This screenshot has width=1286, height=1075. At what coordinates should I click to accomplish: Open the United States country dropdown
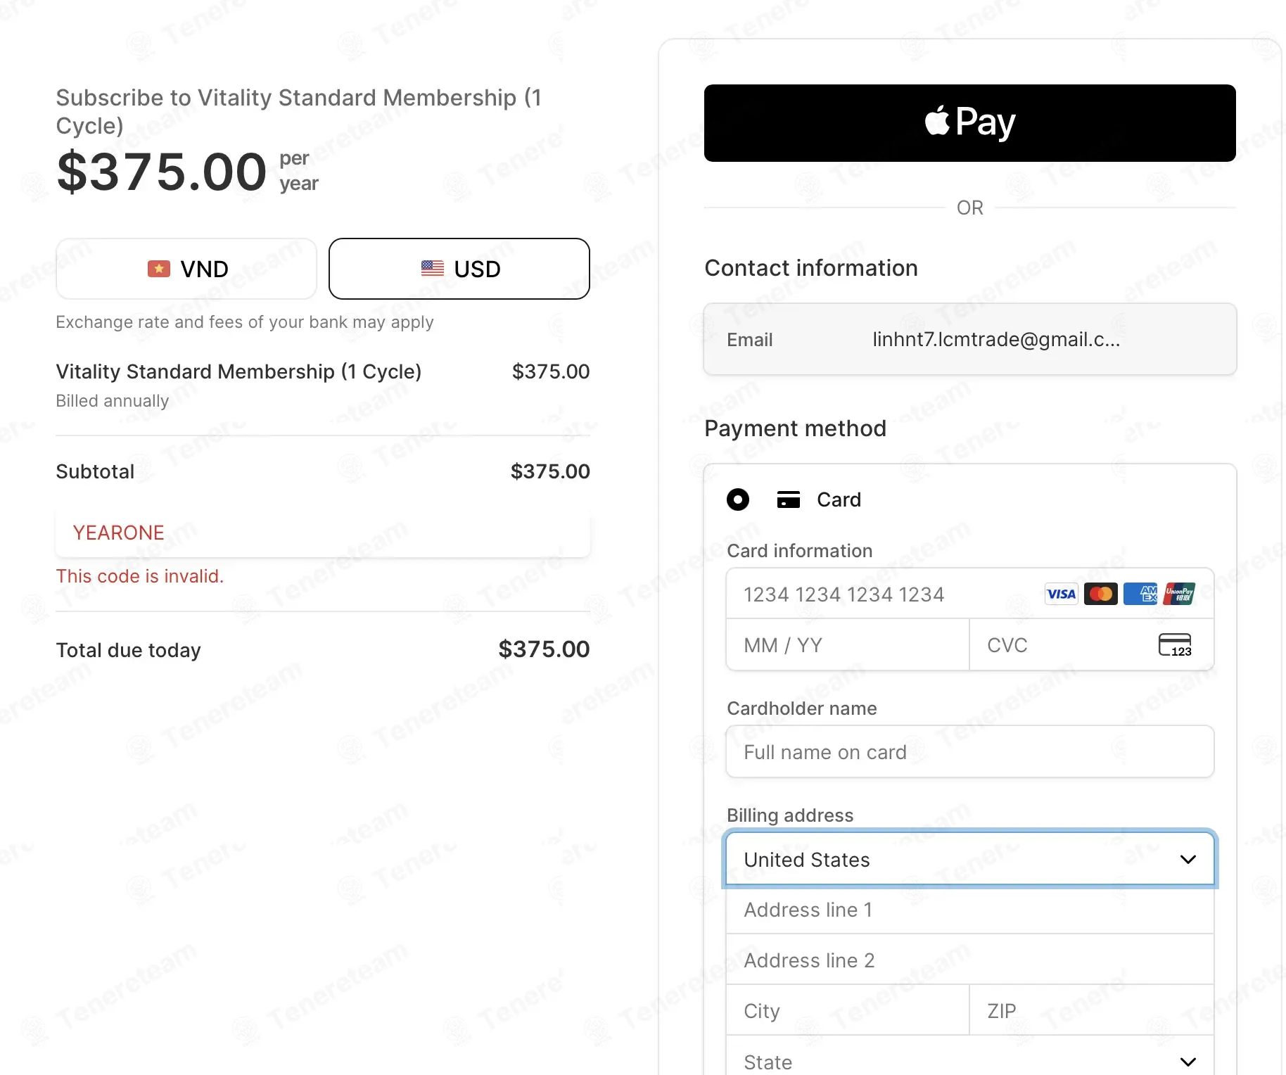[970, 859]
